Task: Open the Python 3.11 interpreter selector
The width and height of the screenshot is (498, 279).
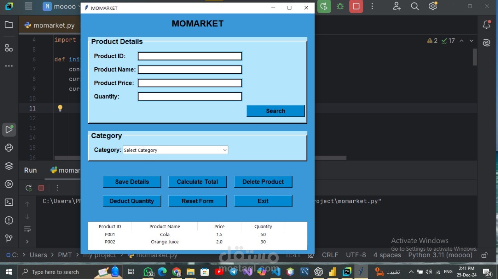Action: tap(440, 255)
